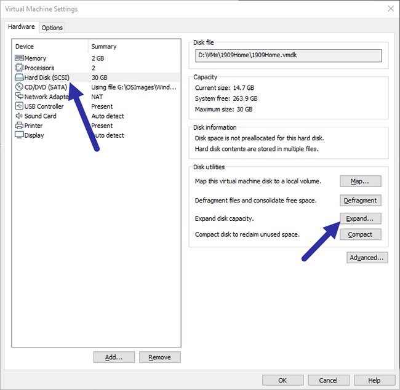This screenshot has height=390, width=400.
Task: Click the CD/DVD (SATA) disc icon
Action: click(19, 87)
